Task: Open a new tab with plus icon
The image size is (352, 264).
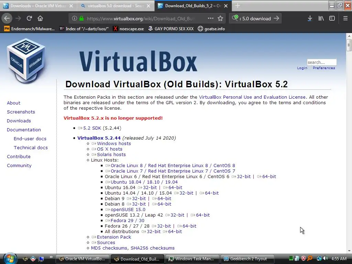Action: coord(238,6)
